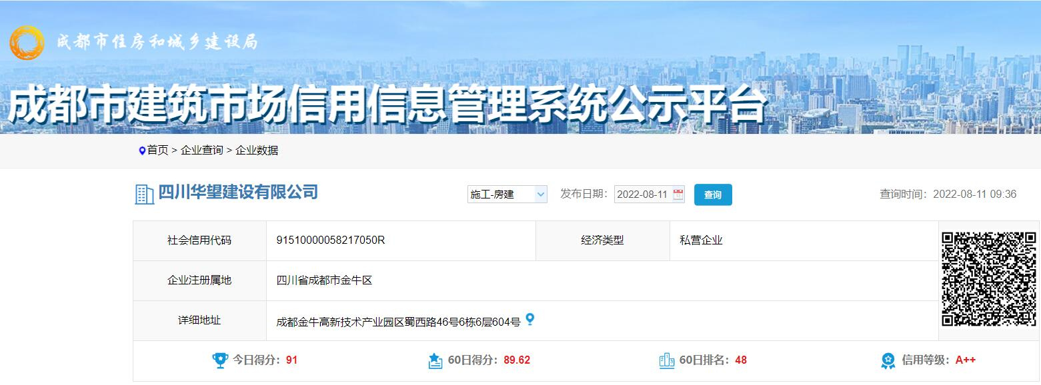Click the orange bureau logo icon
1041x385 pixels.
27,43
